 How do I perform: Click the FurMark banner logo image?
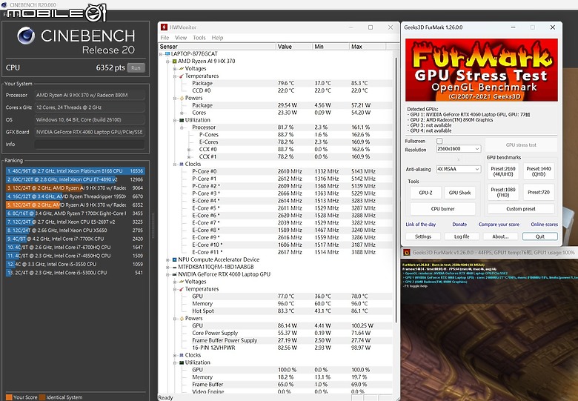point(482,70)
